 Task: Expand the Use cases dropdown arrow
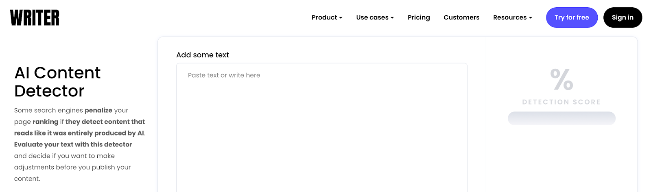[392, 18]
